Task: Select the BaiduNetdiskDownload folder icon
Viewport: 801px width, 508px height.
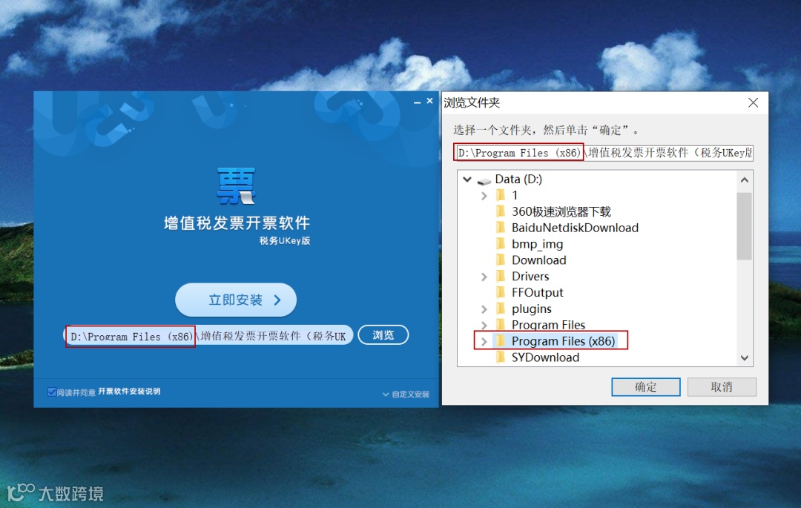Action: (x=501, y=228)
